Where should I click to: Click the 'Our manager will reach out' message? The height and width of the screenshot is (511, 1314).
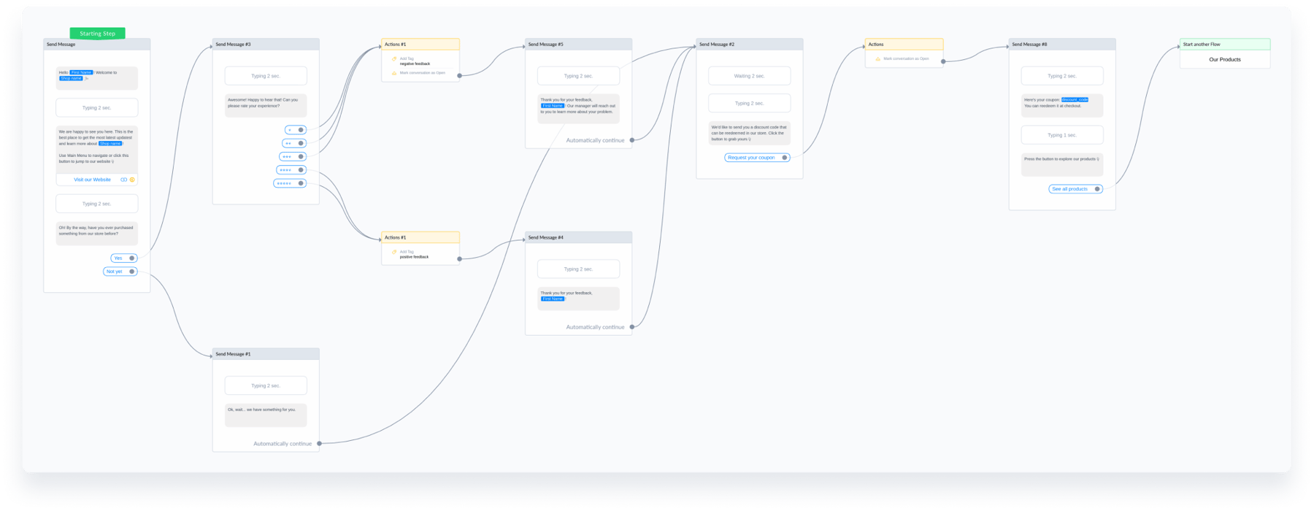pos(578,108)
